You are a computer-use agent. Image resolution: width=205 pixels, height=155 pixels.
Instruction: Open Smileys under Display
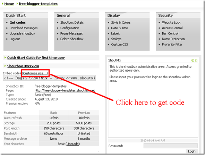(x=116, y=39)
